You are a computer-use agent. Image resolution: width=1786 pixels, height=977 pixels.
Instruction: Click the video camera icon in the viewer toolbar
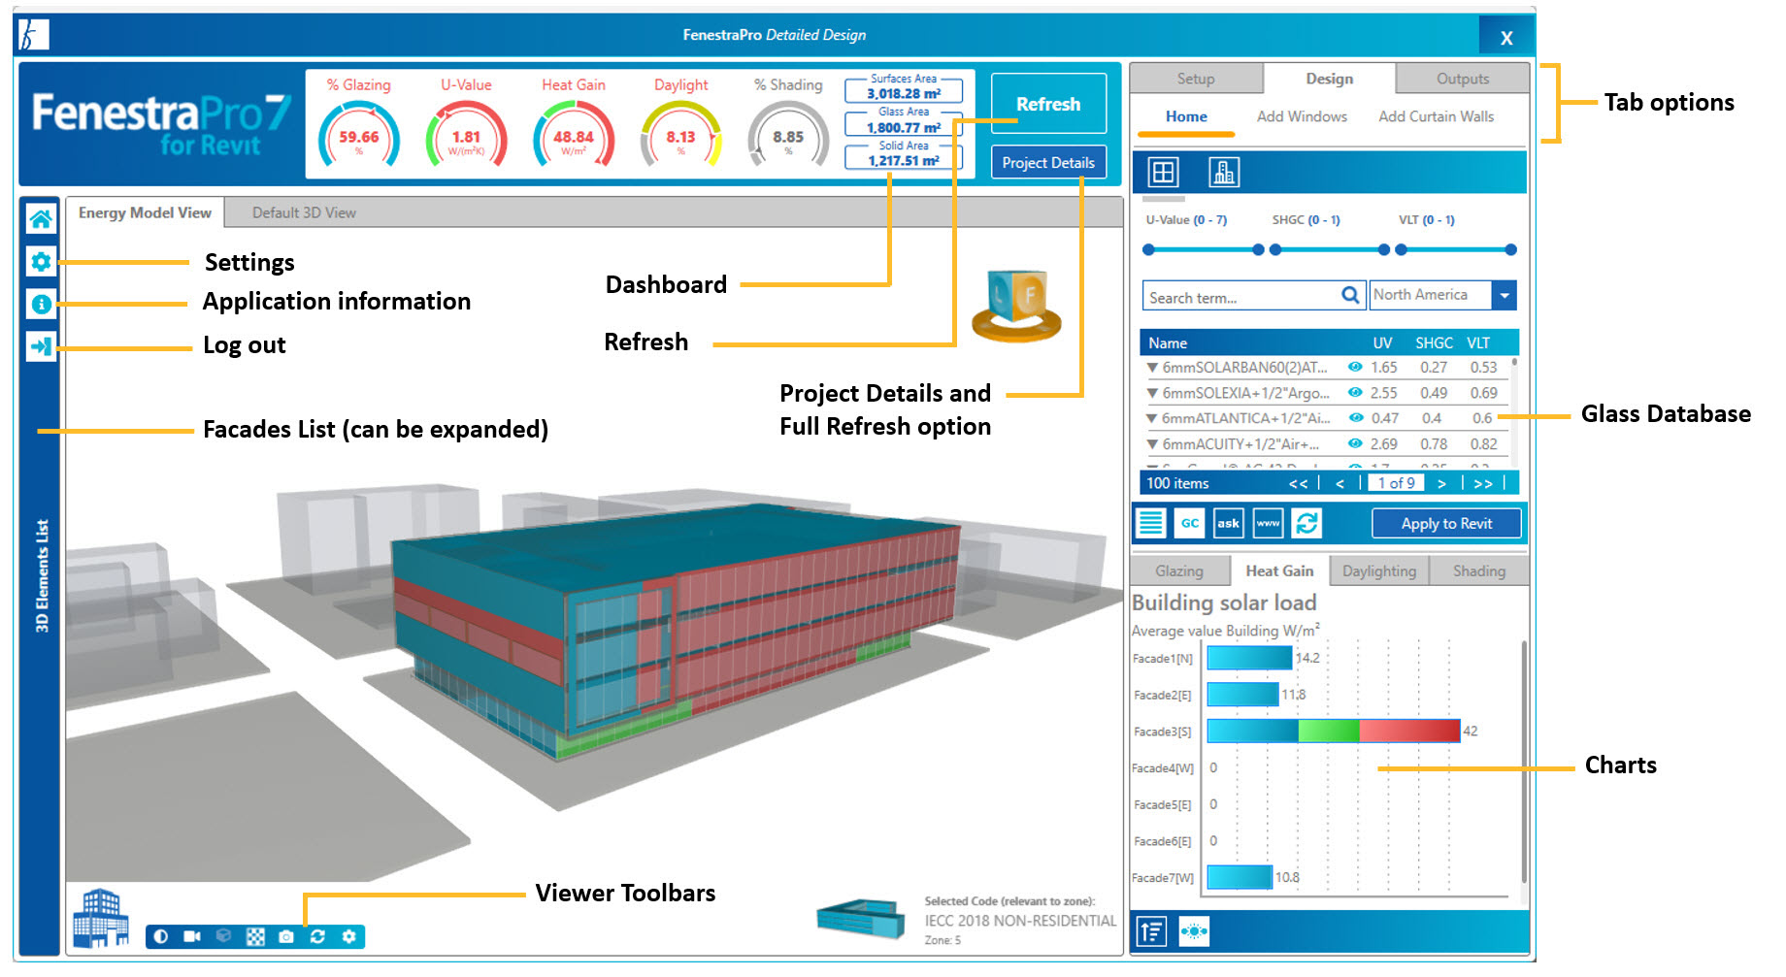pyautogui.click(x=192, y=936)
